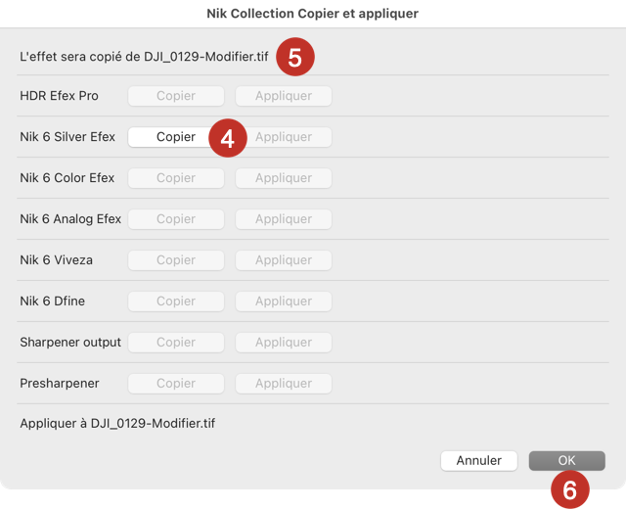
Task: Select the 'L'effet sera copié de DJI_0129-Modifier.tif' text
Action: pyautogui.click(x=144, y=57)
